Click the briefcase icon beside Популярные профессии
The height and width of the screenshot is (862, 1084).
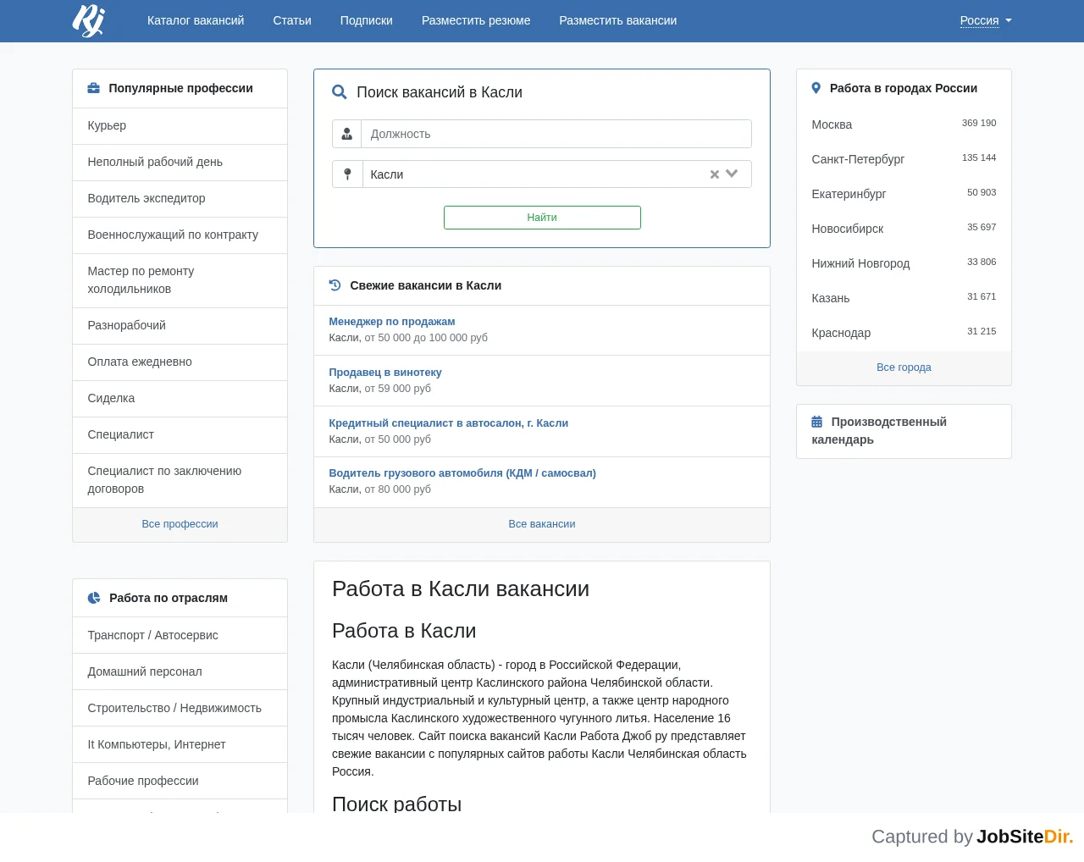click(94, 88)
